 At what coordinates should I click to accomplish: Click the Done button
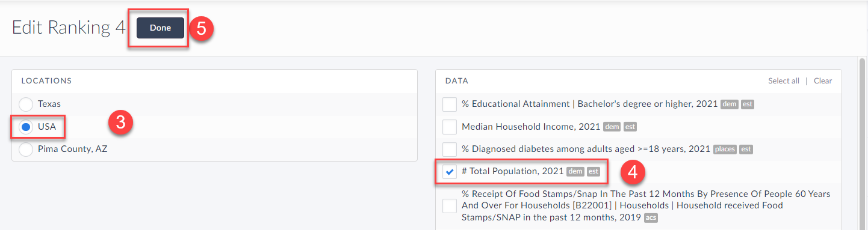coord(160,28)
